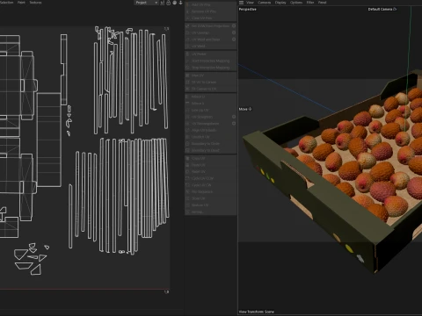Click the Restore UV command
The image size is (422, 316).
point(211,205)
